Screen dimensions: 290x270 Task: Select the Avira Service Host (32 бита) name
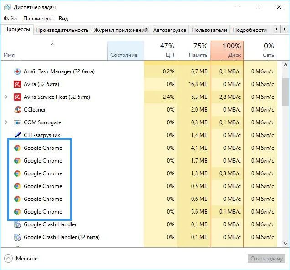coord(57,97)
